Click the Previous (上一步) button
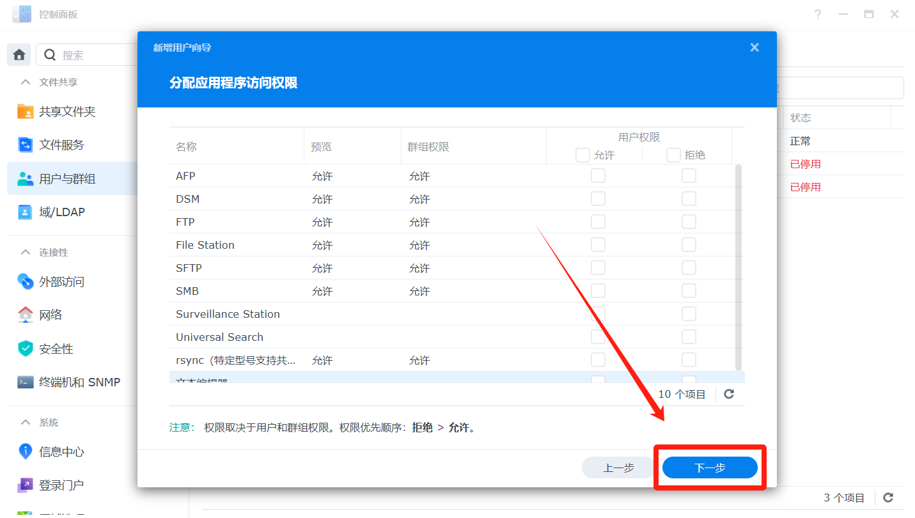The height and width of the screenshot is (518, 915). [x=618, y=468]
